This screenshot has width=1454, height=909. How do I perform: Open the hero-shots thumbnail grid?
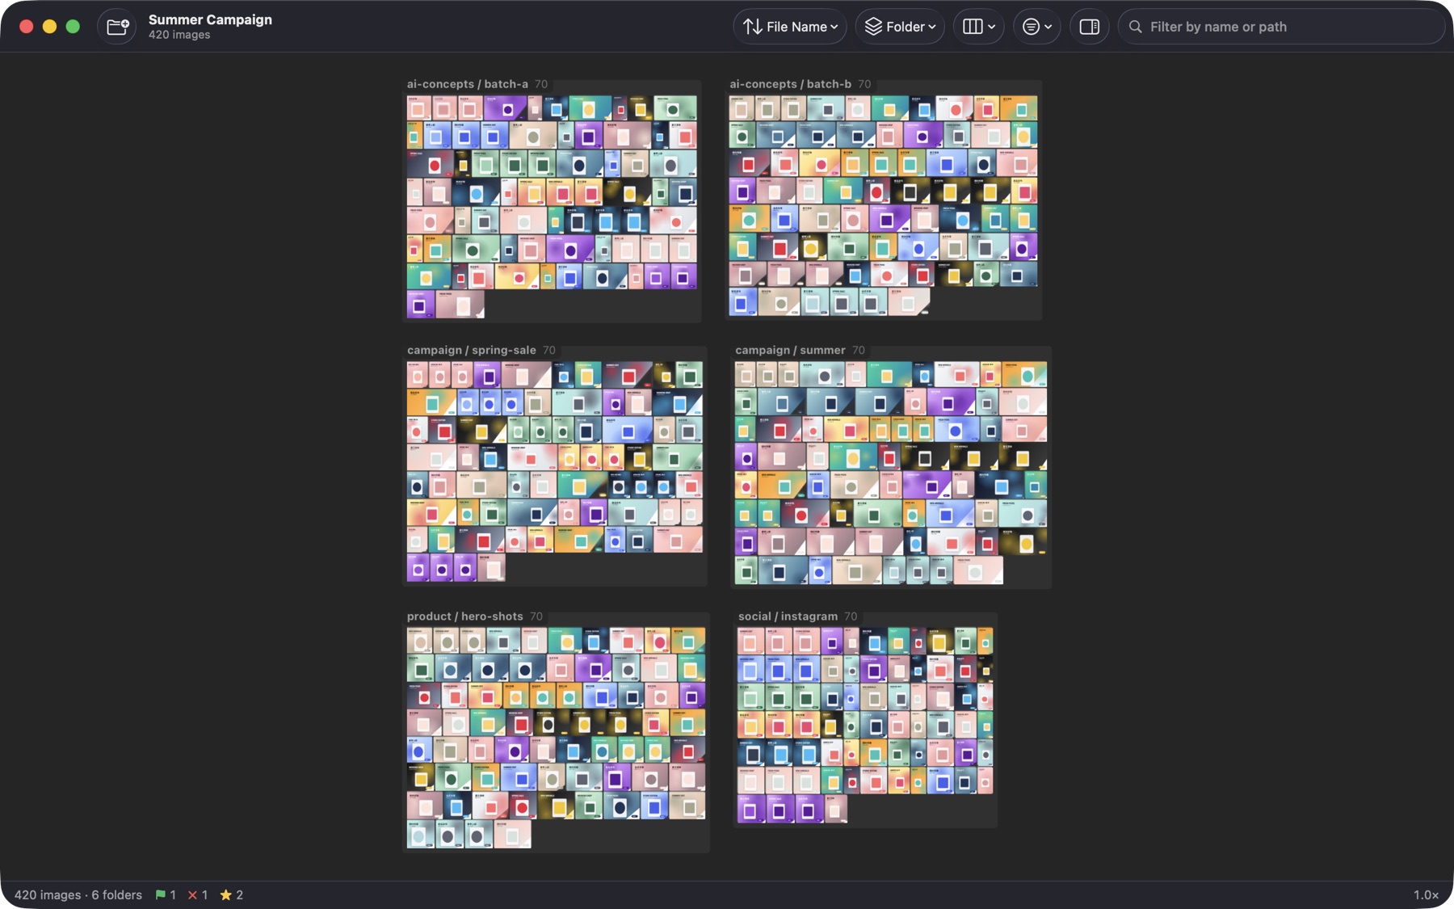tap(556, 738)
